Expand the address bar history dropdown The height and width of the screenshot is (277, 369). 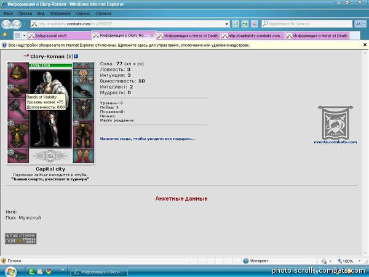coord(226,24)
